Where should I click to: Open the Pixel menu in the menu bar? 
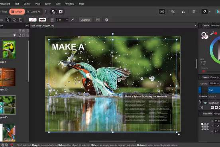click(38, 4)
